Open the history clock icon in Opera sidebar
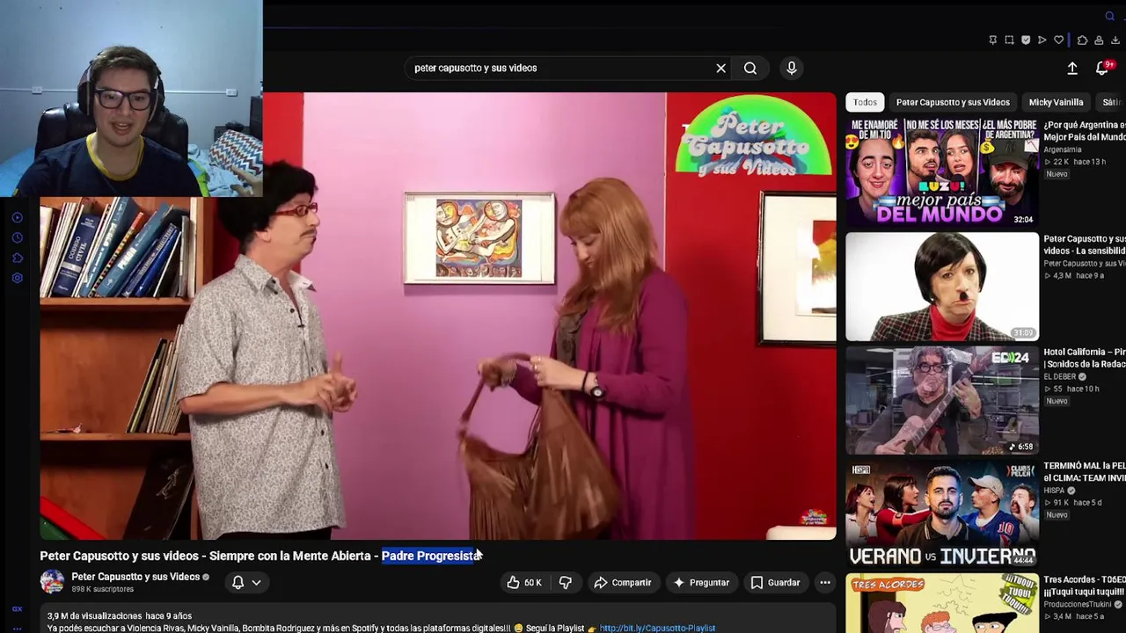This screenshot has height=633, width=1126. coord(17,237)
